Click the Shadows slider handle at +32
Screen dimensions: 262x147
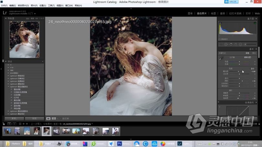click(242, 81)
